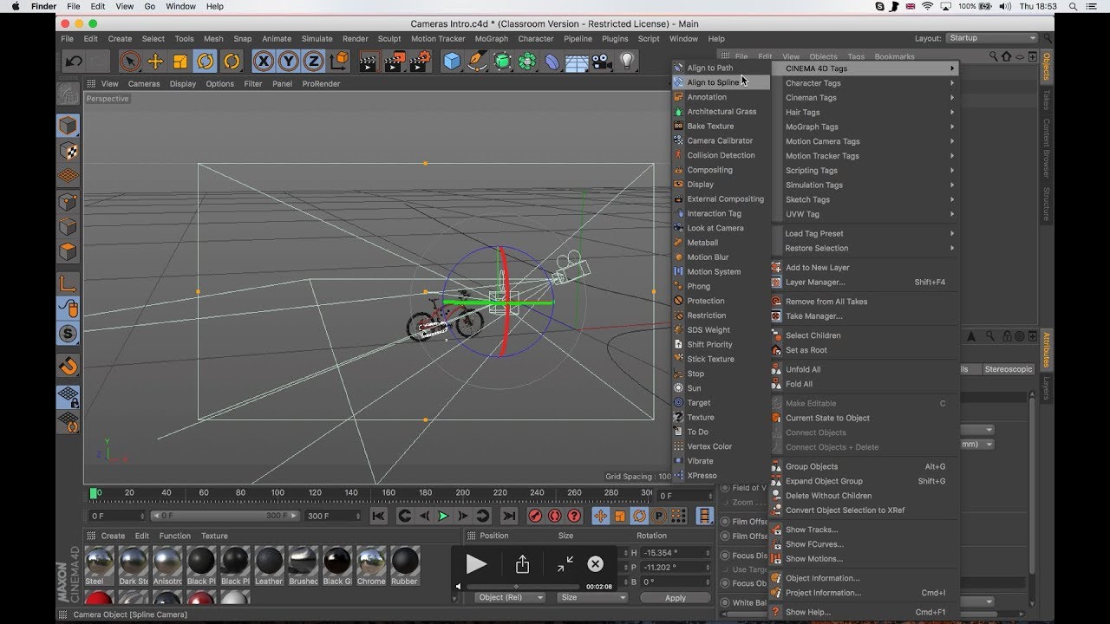Click the H rotation value field

click(676, 552)
